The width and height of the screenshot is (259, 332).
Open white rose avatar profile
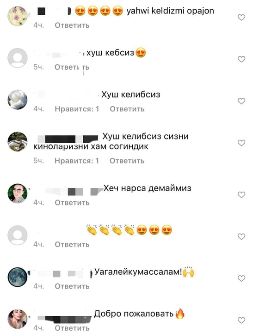point(18,100)
